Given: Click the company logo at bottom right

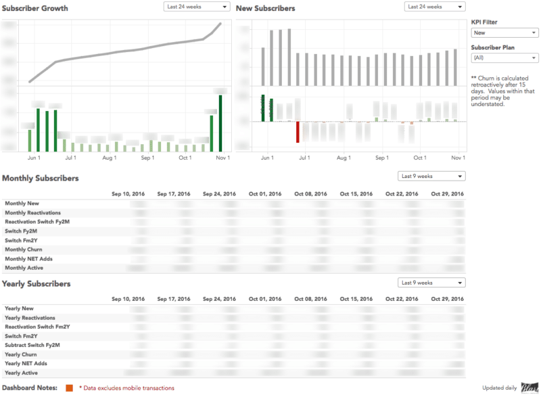Looking at the screenshot, I should coord(529,387).
